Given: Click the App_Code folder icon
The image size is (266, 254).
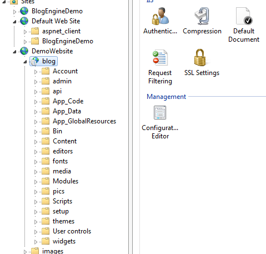Looking at the screenshot, I should coord(46,101).
